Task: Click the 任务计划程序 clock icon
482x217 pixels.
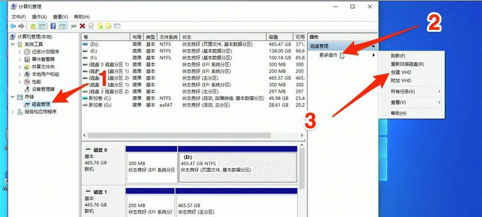Action: click(x=27, y=52)
